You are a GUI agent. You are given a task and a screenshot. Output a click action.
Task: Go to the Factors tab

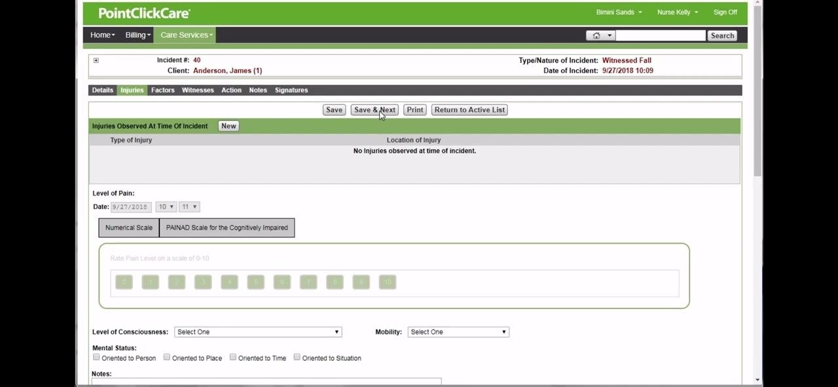click(x=163, y=90)
